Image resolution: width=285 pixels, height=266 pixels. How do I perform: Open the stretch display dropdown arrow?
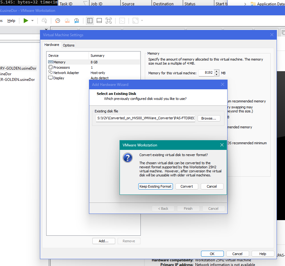pyautogui.click(x=142, y=21)
